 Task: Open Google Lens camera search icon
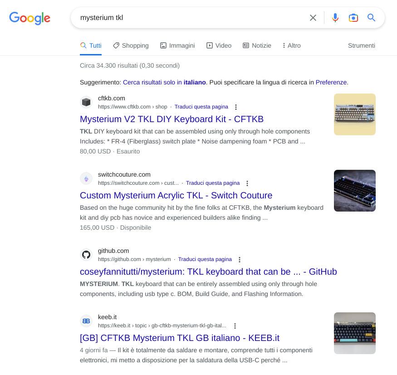click(353, 18)
